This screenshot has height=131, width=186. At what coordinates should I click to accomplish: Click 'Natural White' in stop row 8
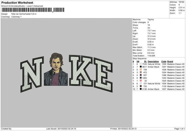[154, 84]
